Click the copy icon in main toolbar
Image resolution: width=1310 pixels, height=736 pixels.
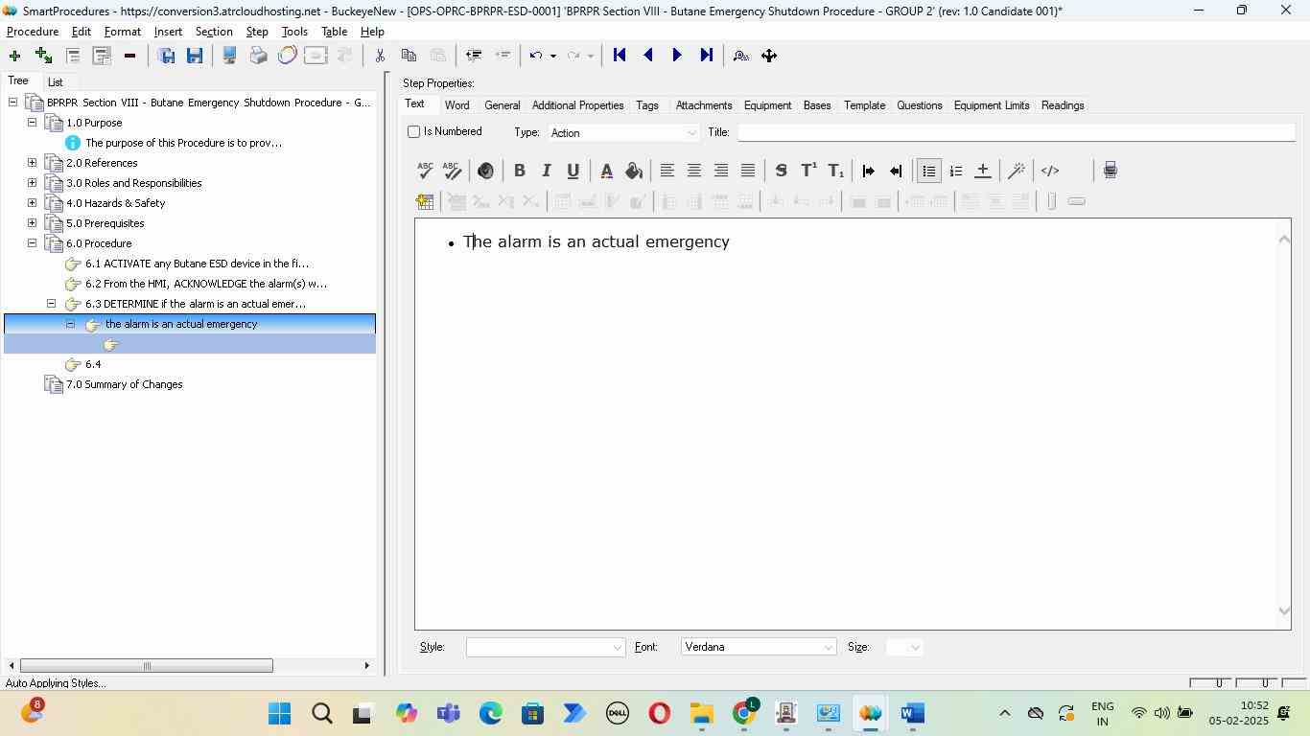pos(409,56)
